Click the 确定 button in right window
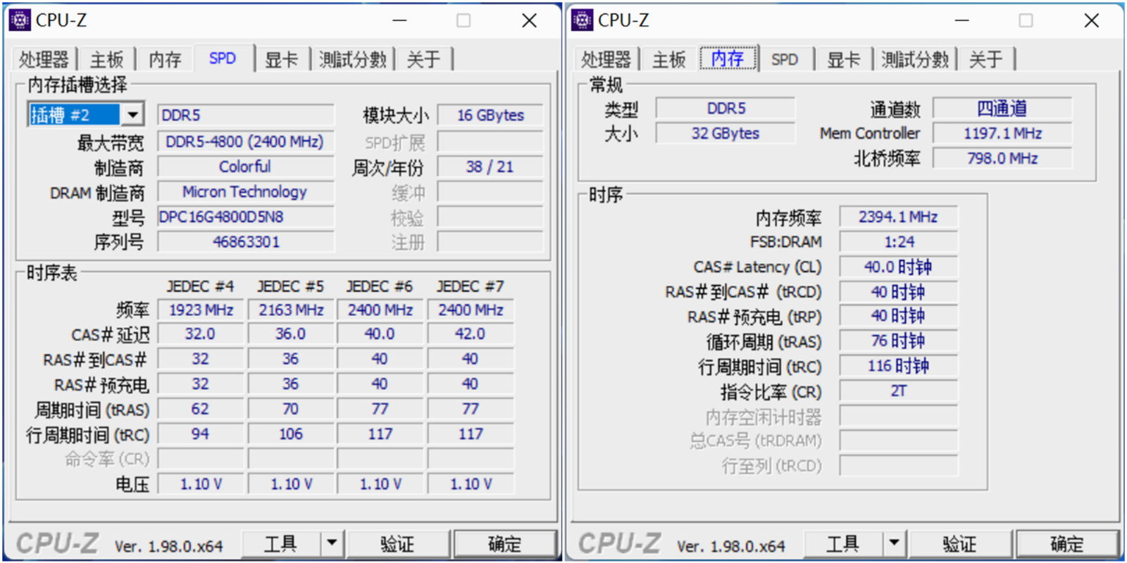 (1066, 543)
